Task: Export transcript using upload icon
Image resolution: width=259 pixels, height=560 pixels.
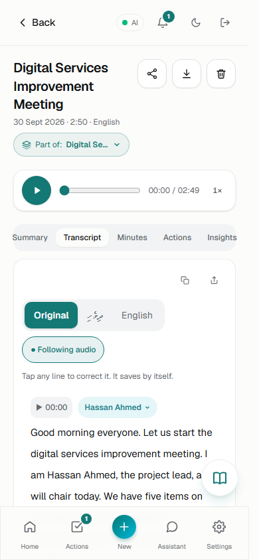Action: tap(214, 281)
